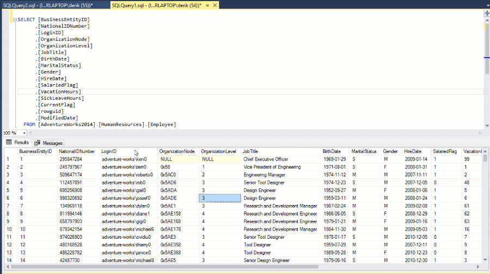Click the NULL OrganizationNode cell
The image size is (490, 274).
(167, 160)
